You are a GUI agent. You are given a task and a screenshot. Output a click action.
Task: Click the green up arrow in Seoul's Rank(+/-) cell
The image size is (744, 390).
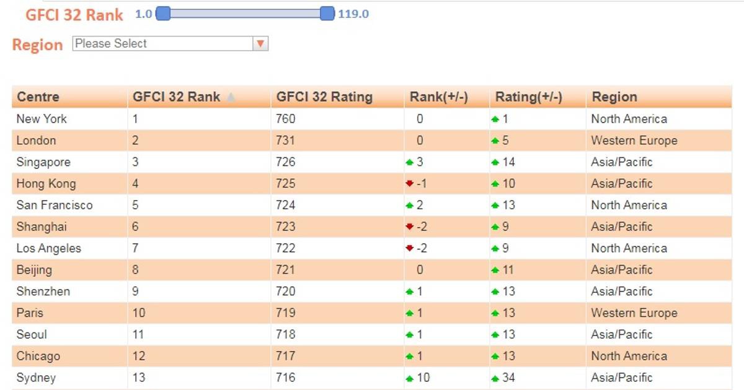click(x=409, y=335)
